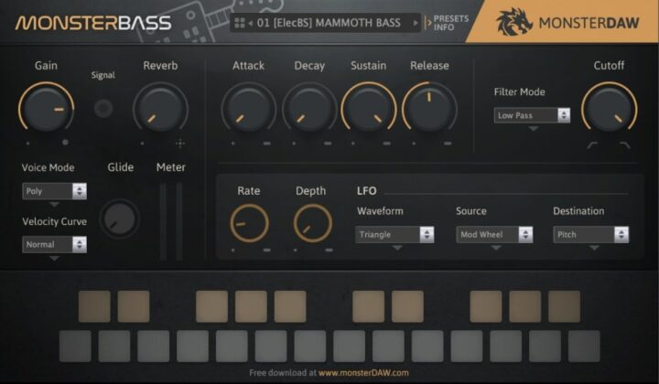Click the Signal indicator light
The height and width of the screenshot is (384, 659).
pos(103,108)
